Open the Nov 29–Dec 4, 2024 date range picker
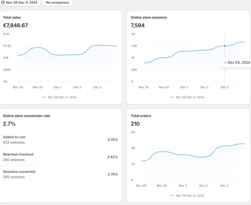The width and height of the screenshot is (251, 205). pos(20,3)
